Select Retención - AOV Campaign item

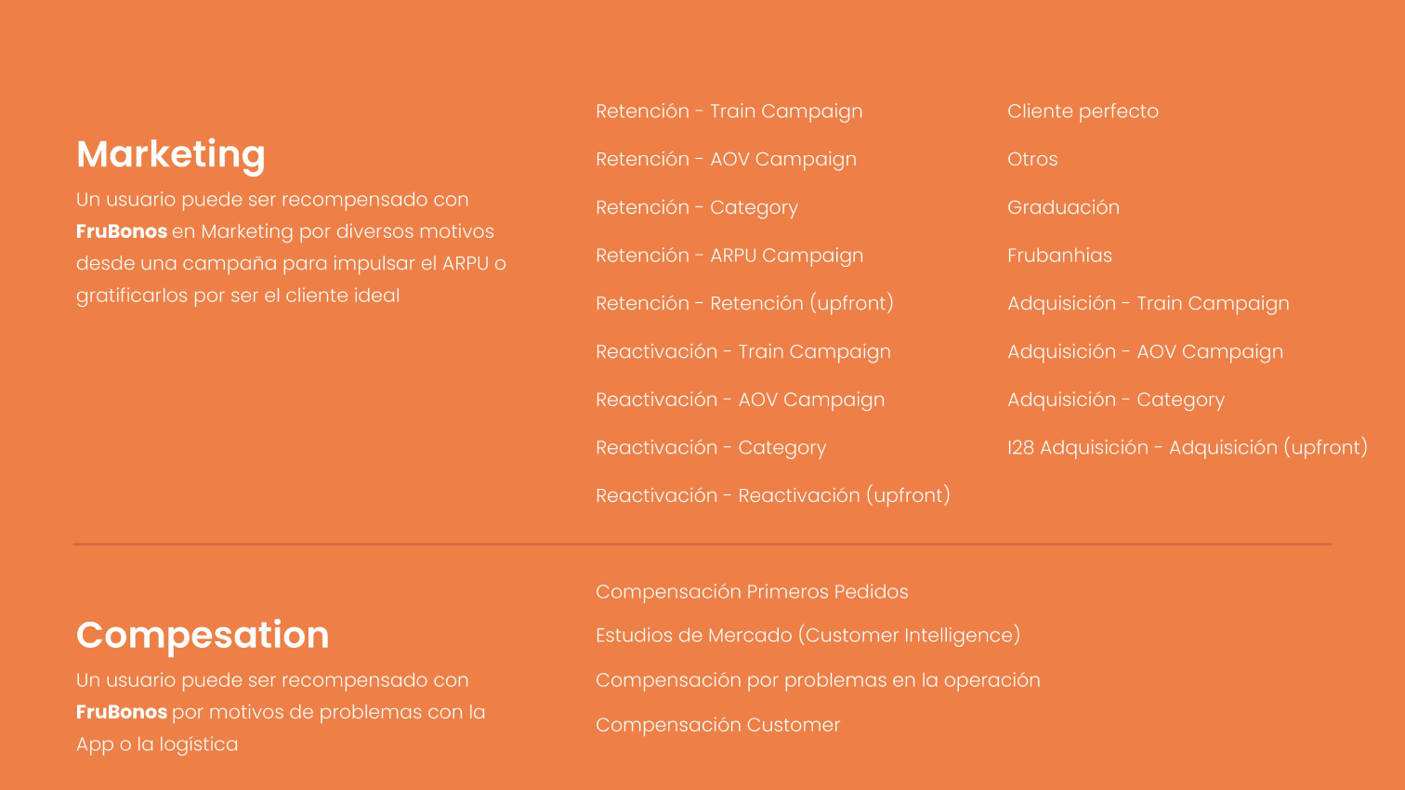tap(726, 160)
